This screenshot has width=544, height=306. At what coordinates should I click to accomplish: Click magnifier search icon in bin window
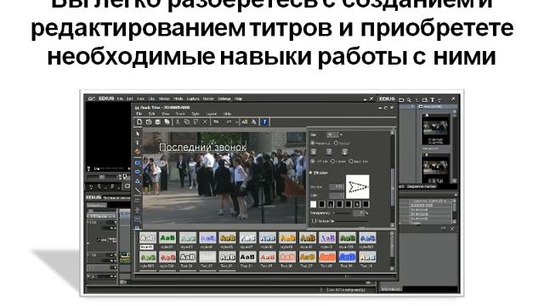point(409,99)
